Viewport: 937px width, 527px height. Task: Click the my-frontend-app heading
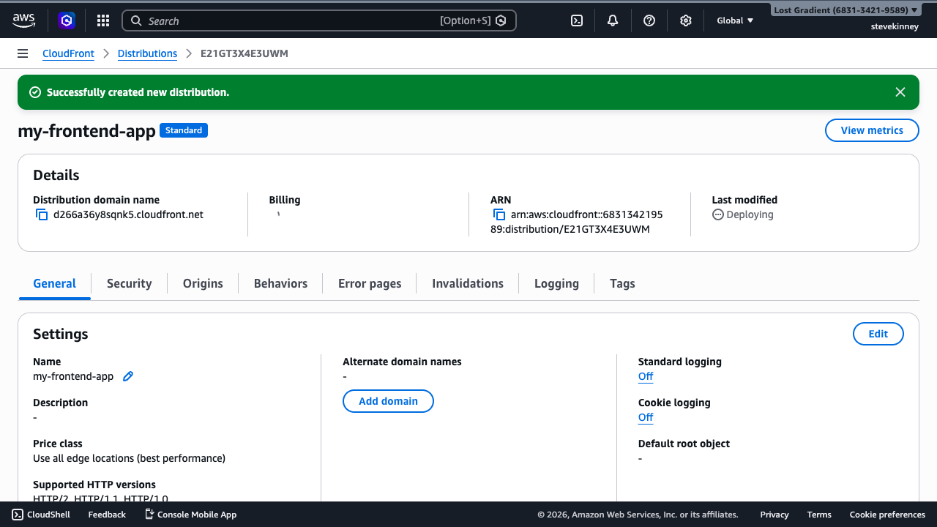click(86, 131)
